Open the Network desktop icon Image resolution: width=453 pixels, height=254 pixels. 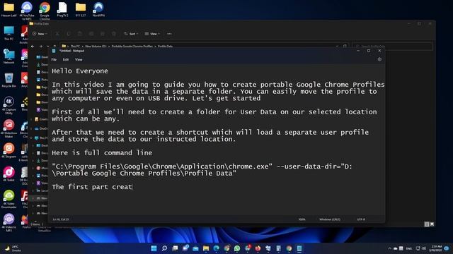point(9,56)
